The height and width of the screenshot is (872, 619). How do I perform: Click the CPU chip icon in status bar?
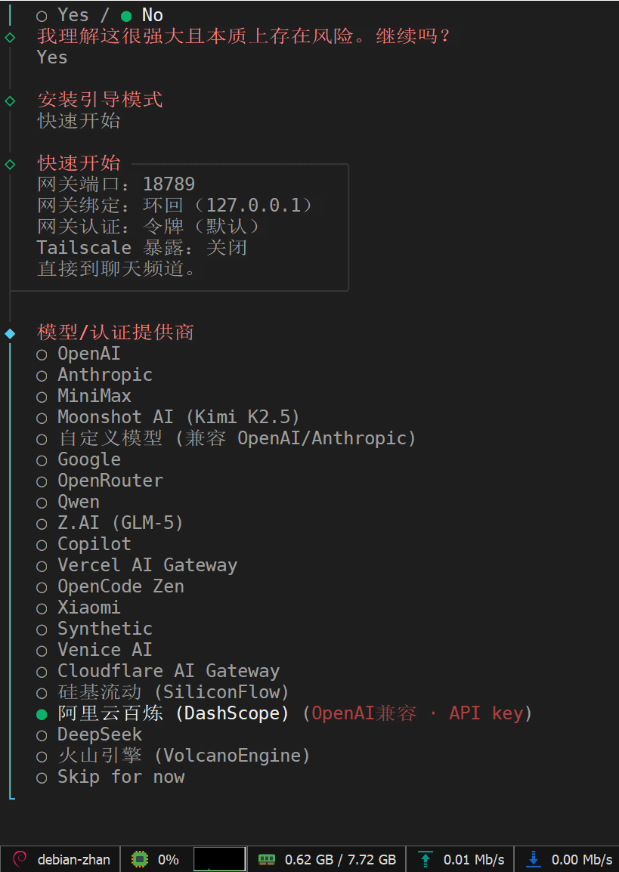(x=139, y=859)
